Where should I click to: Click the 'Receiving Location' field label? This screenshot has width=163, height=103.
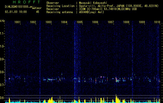coord(60,6)
